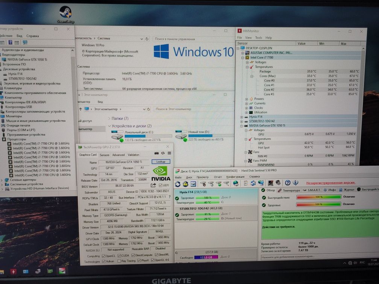Toggle the OpenGL 4.6 checkbox
The width and height of the screenshot is (379, 284).
[x=153, y=260]
